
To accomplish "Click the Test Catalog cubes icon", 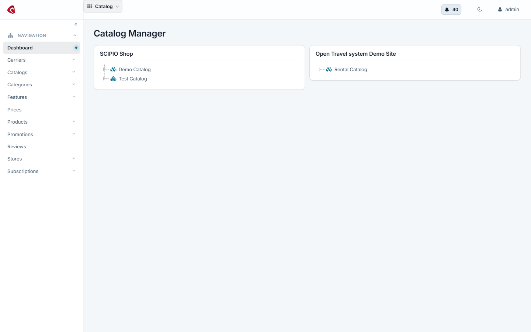I will [114, 79].
